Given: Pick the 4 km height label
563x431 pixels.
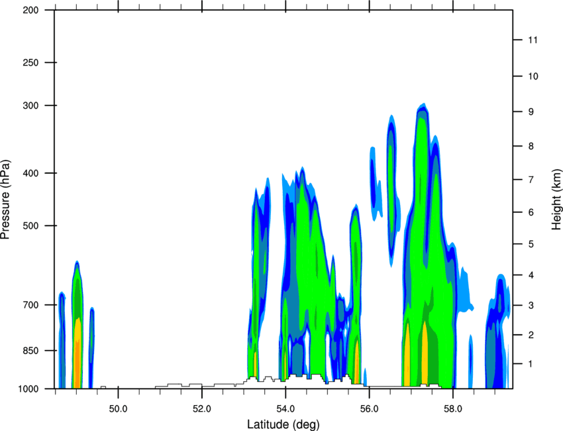Looking at the screenshot, I should click(531, 275).
